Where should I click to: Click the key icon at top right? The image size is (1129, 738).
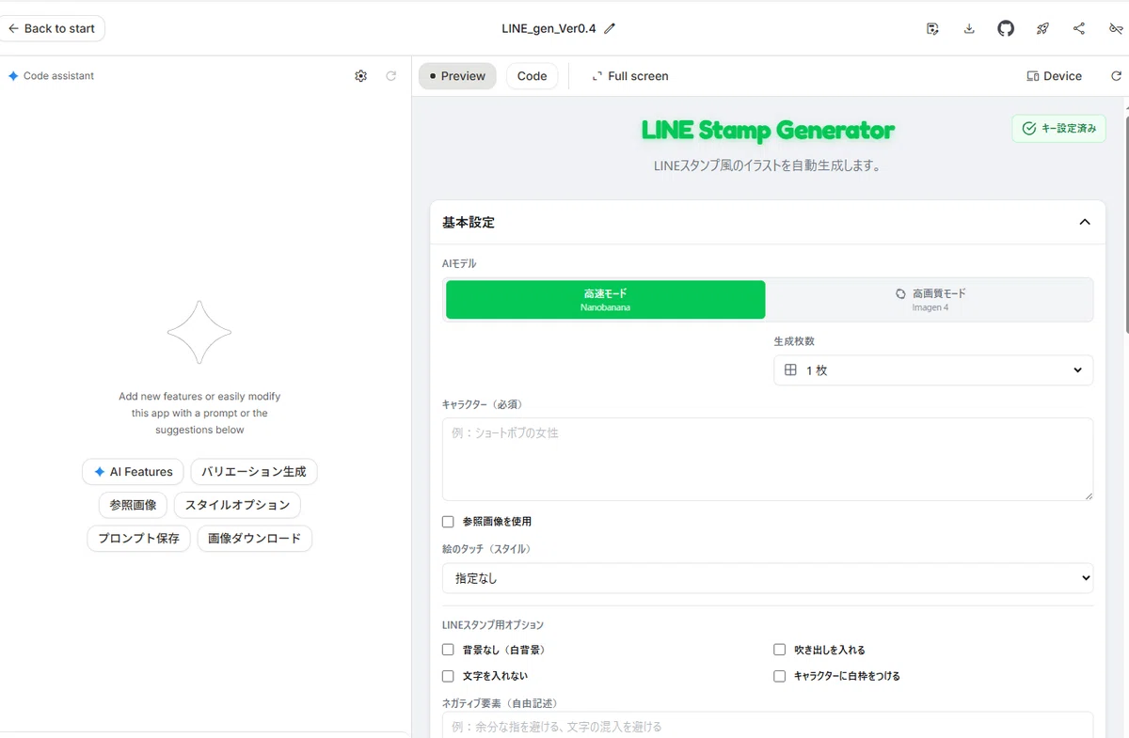coord(1116,28)
